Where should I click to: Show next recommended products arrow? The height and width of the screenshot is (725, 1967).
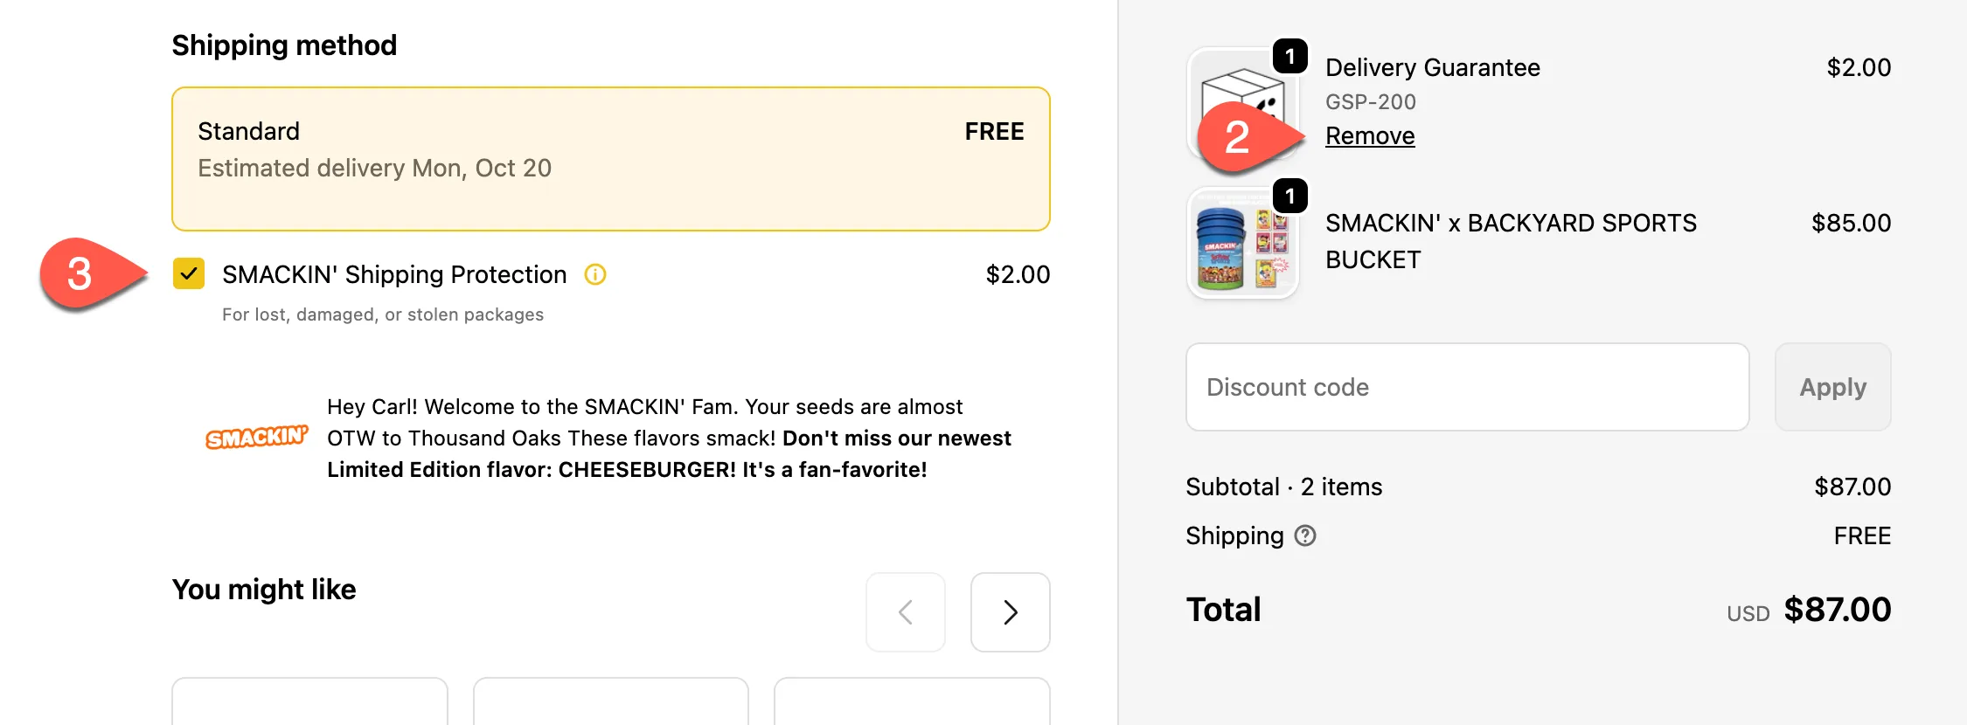[1010, 612]
